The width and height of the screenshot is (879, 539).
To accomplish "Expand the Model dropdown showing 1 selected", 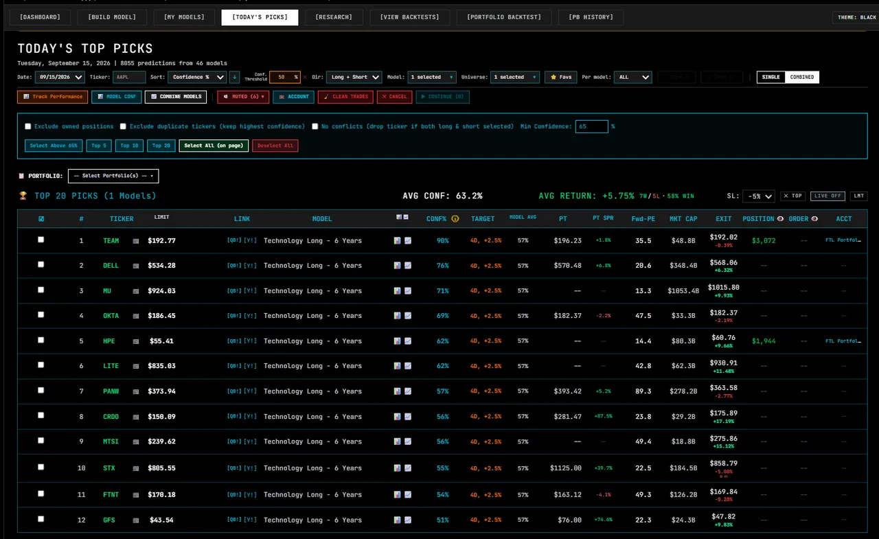I will tap(432, 78).
